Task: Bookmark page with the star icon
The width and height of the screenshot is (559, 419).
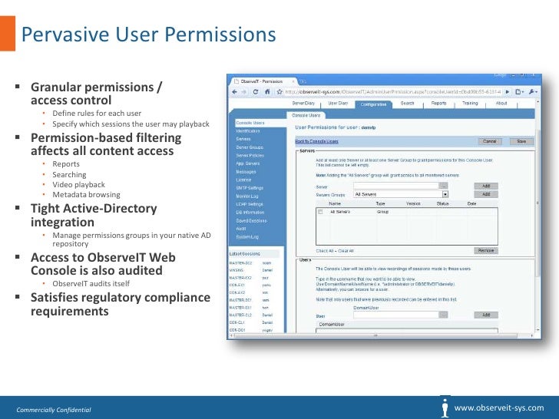Action: pyautogui.click(x=279, y=92)
